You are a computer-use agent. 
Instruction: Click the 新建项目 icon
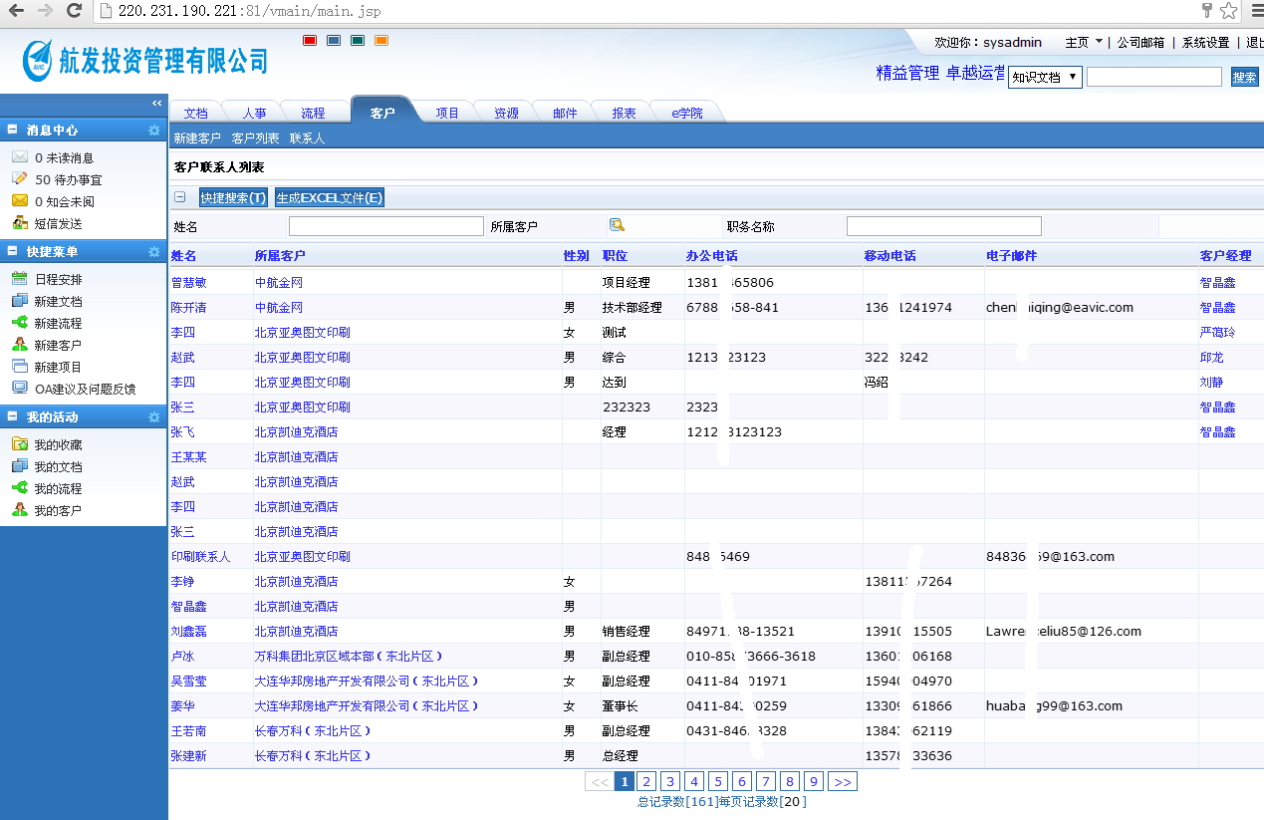tap(19, 367)
